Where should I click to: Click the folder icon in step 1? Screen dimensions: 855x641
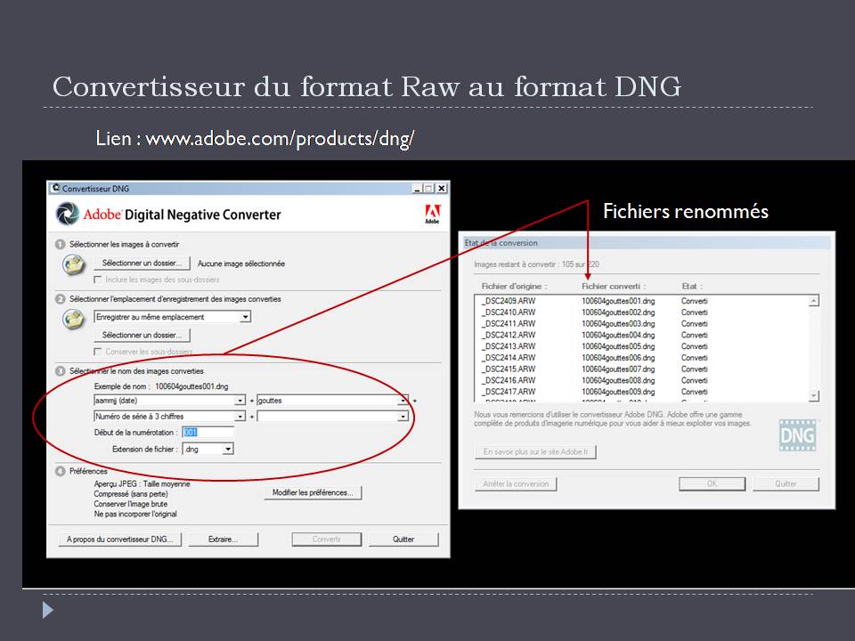[x=74, y=265]
